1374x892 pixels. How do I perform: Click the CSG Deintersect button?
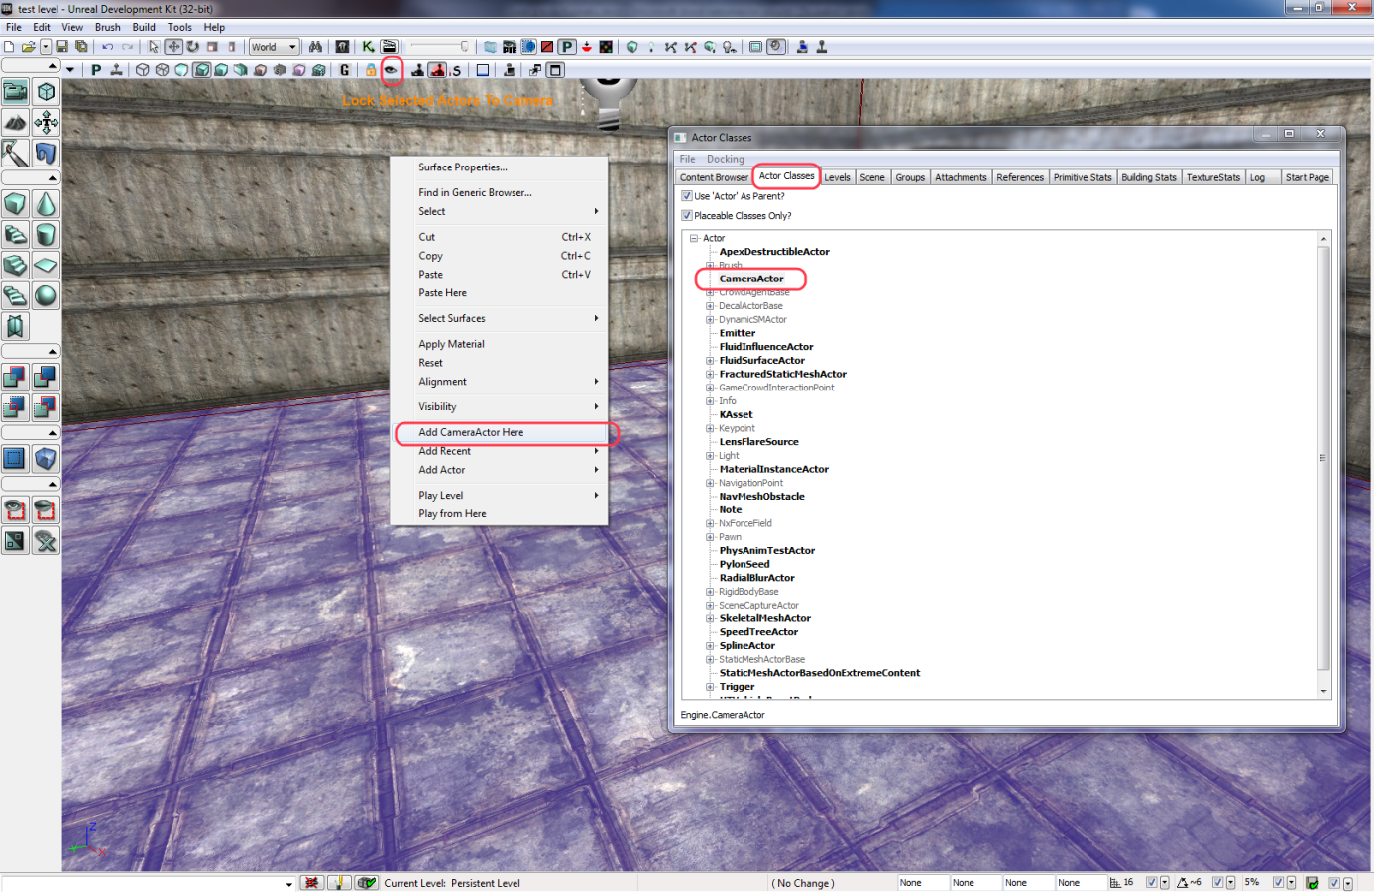(x=46, y=408)
